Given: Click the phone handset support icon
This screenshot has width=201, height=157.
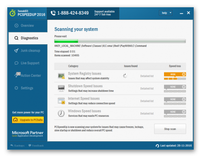Looking at the screenshot, I should [53, 13].
